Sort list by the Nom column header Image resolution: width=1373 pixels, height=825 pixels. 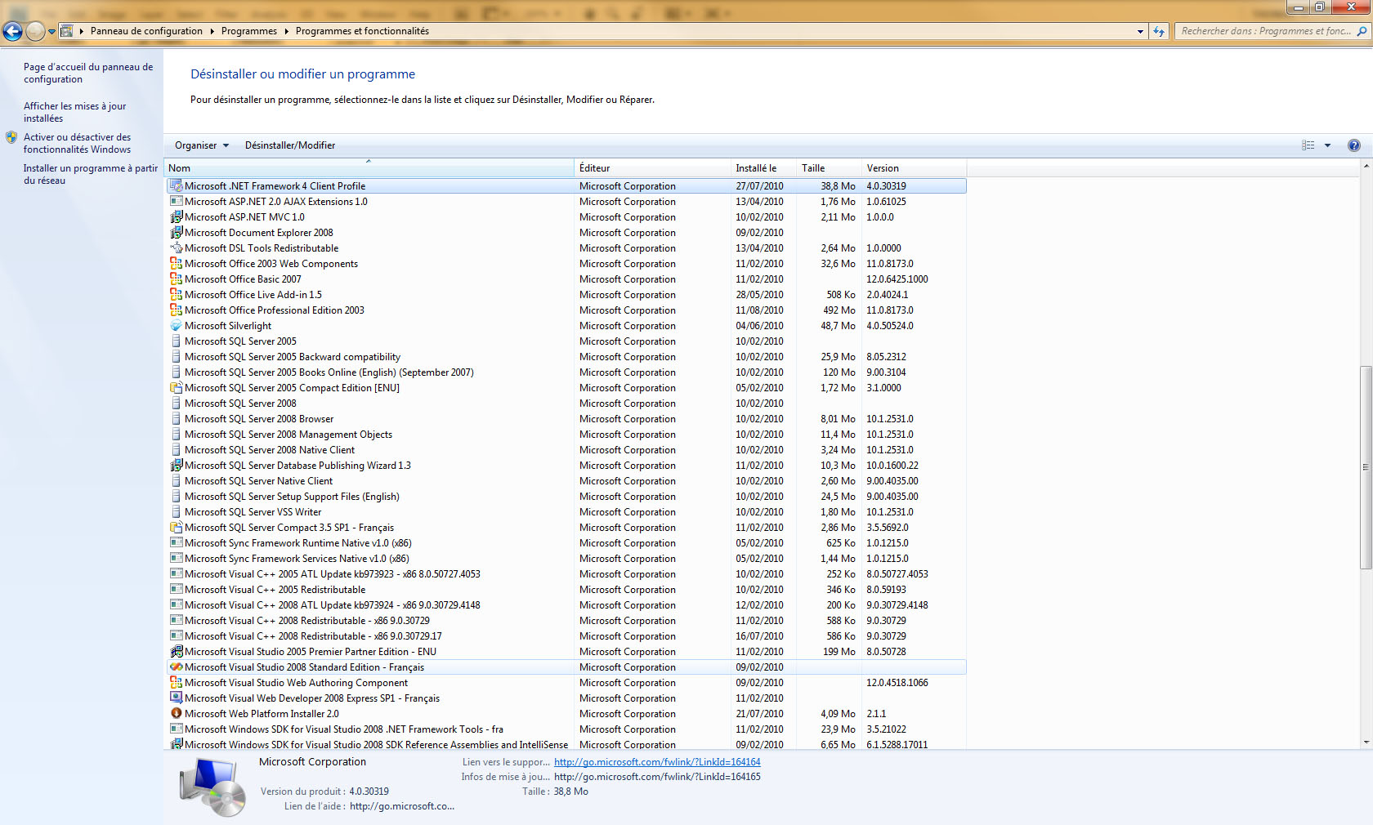point(369,168)
